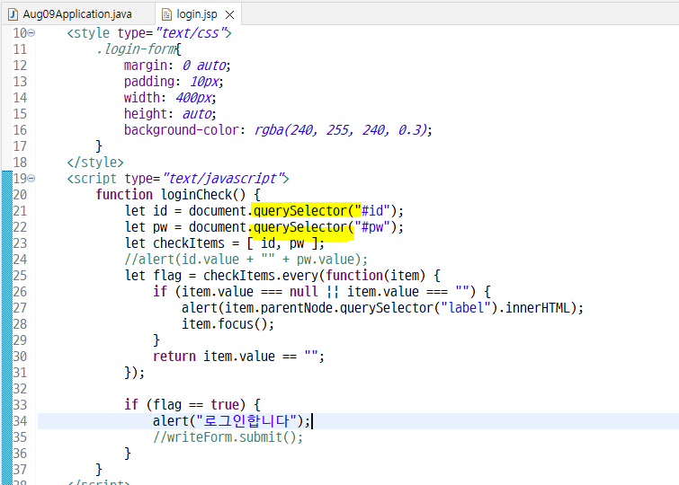Image resolution: width=679 pixels, height=485 pixels.
Task: Click 'if (flag == true)' condition
Action: (185, 405)
